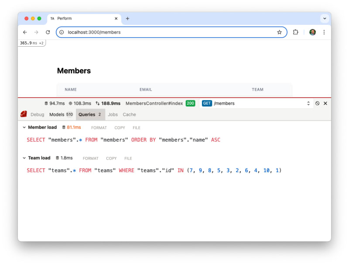Go back to the previous page

coord(25,32)
